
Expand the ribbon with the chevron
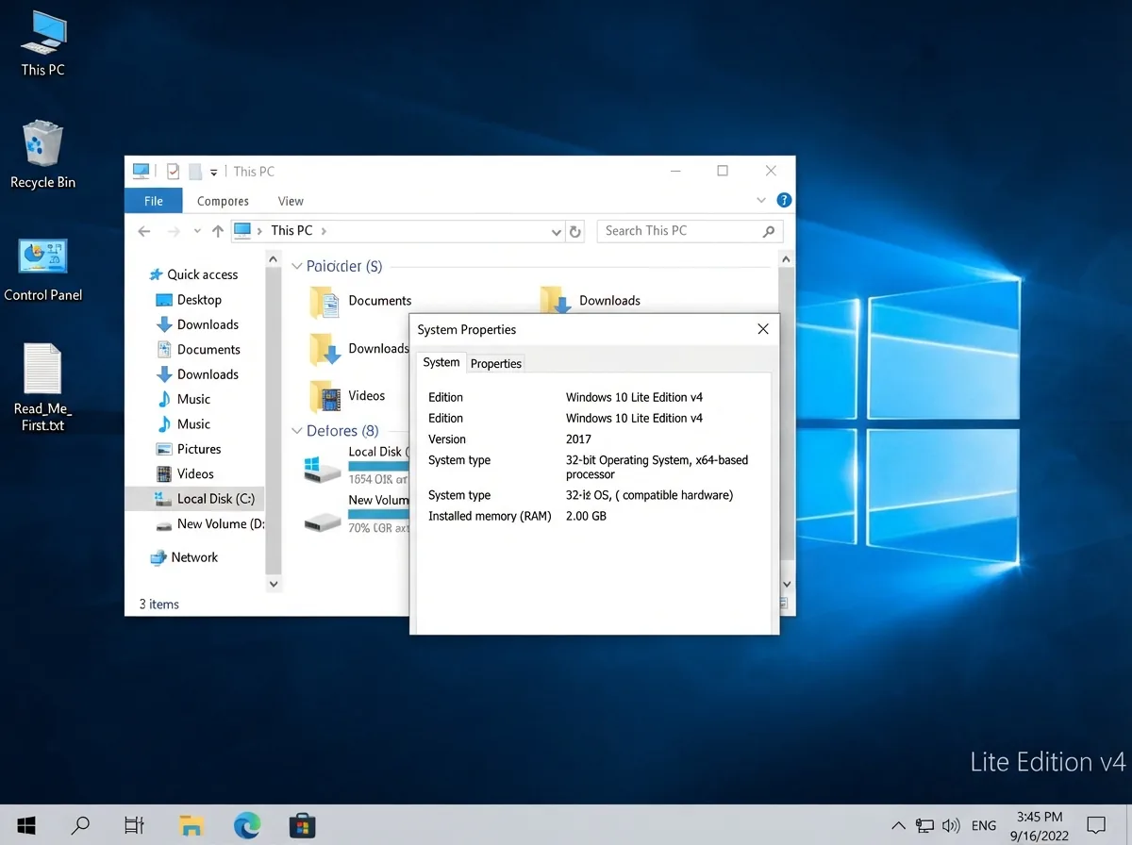[x=762, y=201]
